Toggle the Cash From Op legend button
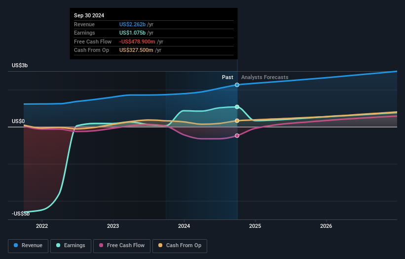 click(180, 246)
